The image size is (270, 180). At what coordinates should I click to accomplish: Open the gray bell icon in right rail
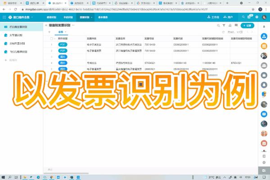(x=264, y=85)
